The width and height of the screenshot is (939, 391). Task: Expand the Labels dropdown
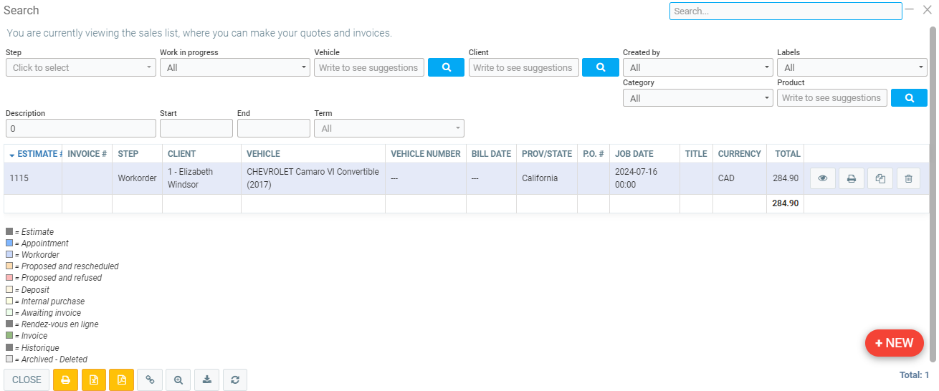pyautogui.click(x=852, y=67)
